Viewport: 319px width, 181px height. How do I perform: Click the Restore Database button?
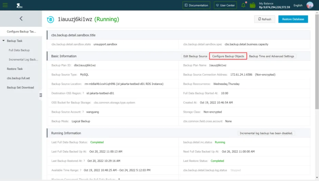(293, 19)
